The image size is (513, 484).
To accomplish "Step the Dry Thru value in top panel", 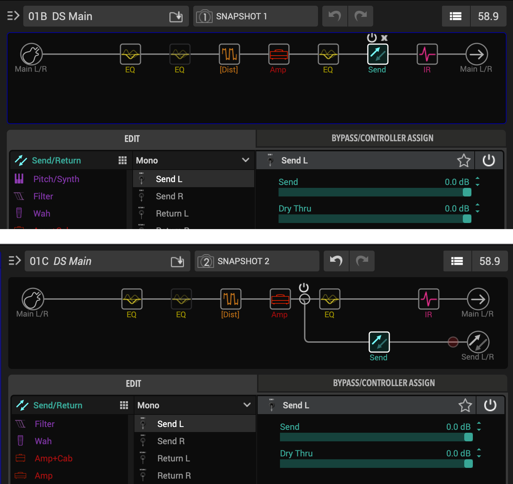I will coord(478,208).
